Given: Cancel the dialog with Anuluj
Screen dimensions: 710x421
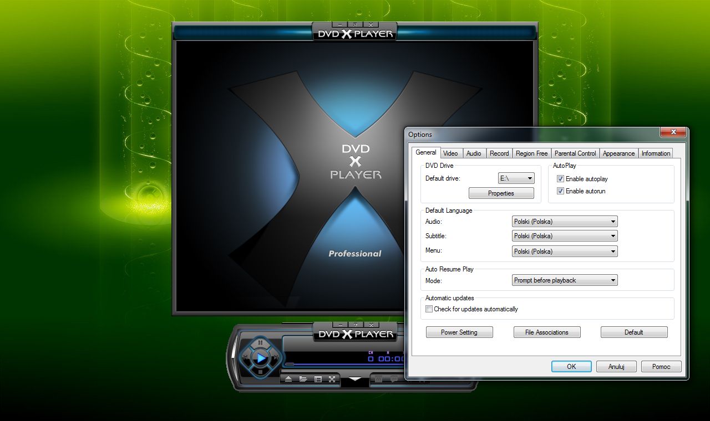Looking at the screenshot, I should [x=616, y=367].
